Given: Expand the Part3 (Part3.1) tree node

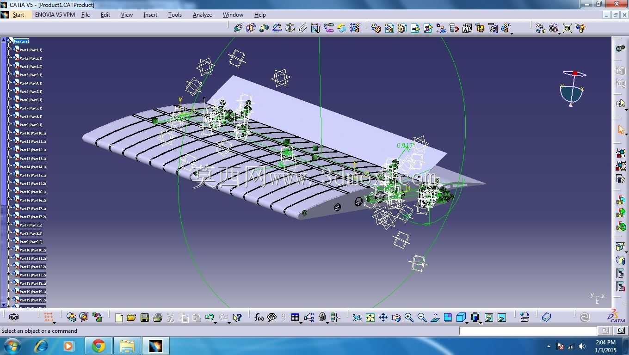Looking at the screenshot, I should 9,74.
